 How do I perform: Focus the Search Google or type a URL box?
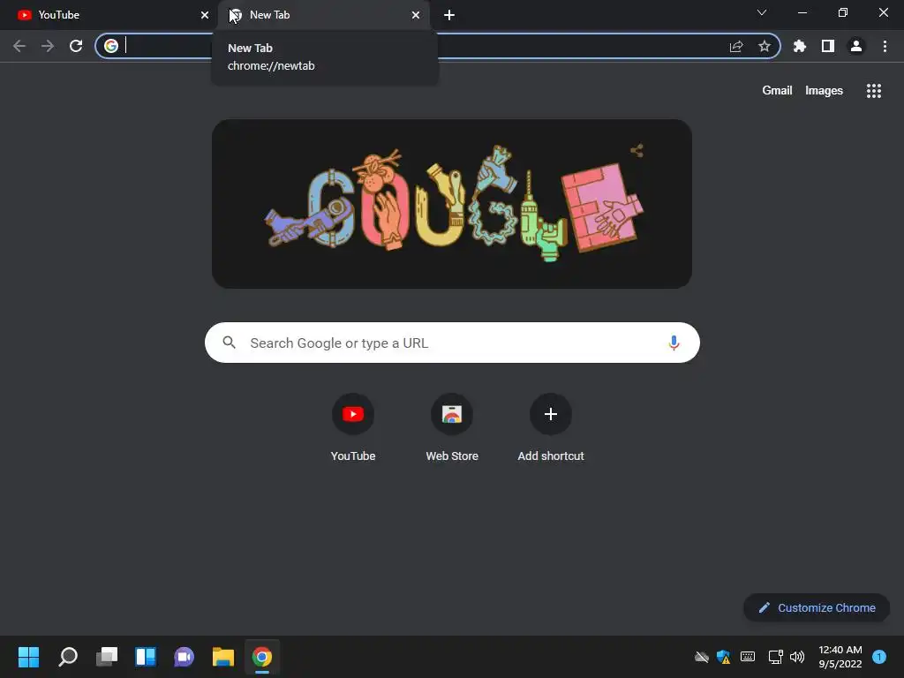click(x=452, y=343)
